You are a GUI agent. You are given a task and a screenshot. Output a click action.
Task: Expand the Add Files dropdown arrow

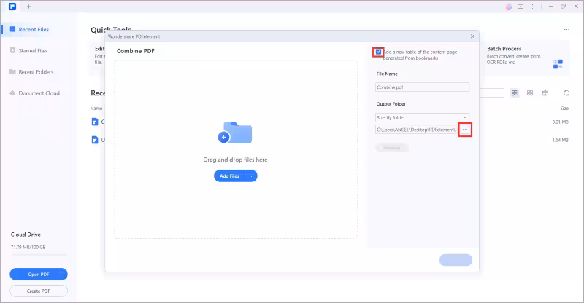(x=251, y=176)
